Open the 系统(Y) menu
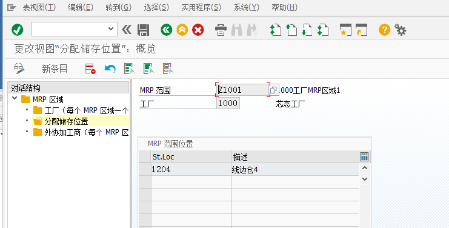 point(246,7)
